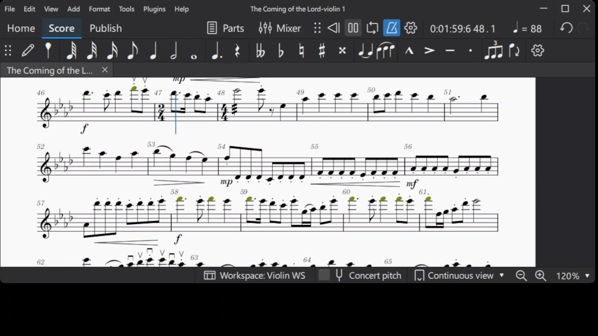Switch to the Home tab

21,28
